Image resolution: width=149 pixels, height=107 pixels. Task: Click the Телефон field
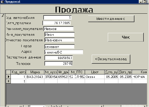tap(59, 64)
